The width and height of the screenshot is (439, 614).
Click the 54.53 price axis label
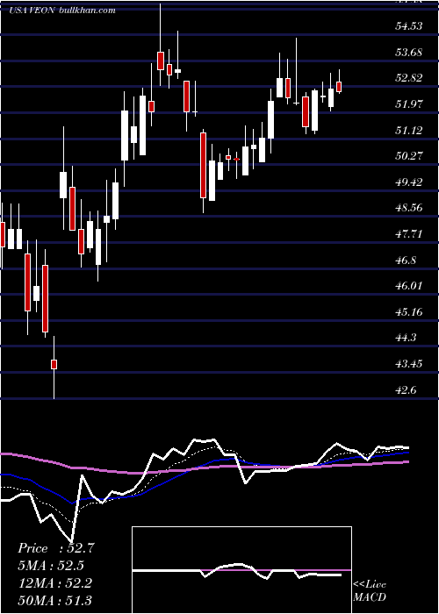pos(409,26)
